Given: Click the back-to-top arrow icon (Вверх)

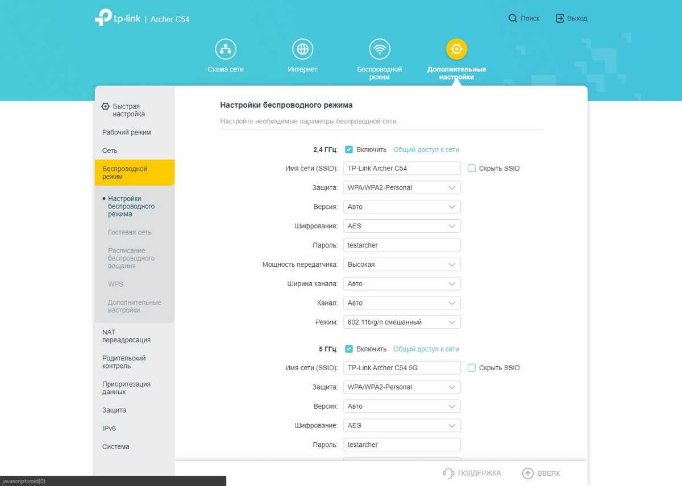Looking at the screenshot, I should click(528, 473).
